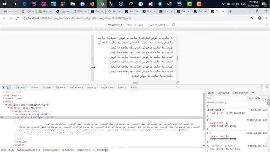Viewport: 270px width, 152px height.
Task: Toggle the :hov element state panel
Action: [250, 98]
